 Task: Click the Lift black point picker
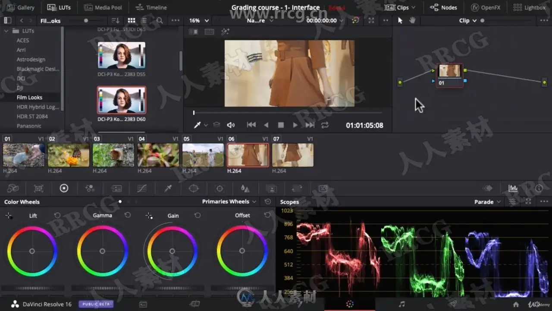[9, 216]
